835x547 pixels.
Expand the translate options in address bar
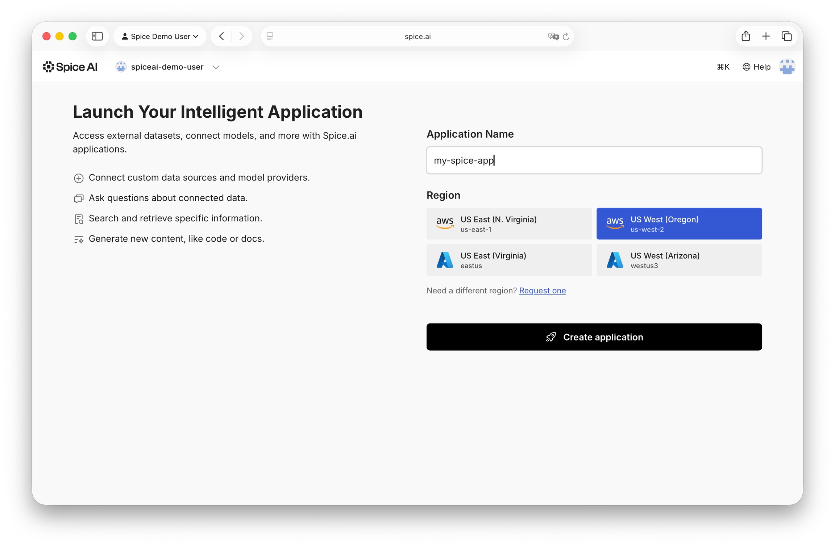[552, 36]
